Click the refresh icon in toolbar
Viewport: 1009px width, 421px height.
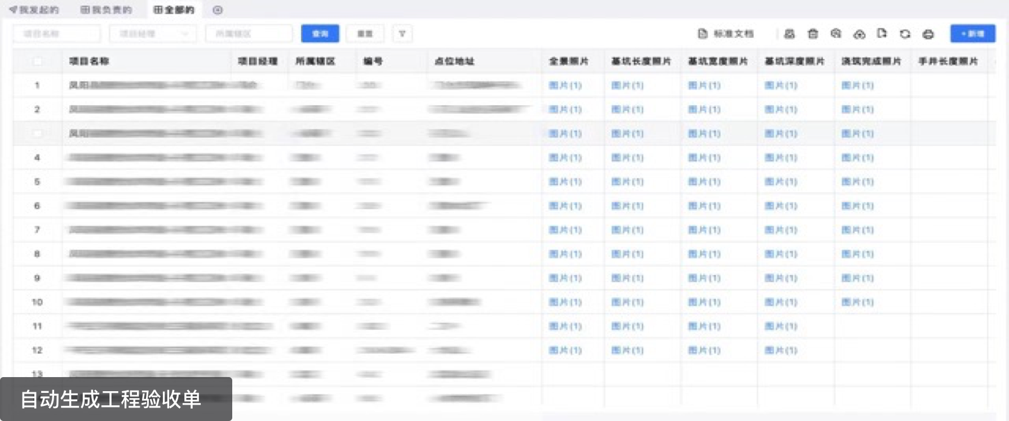click(x=905, y=34)
